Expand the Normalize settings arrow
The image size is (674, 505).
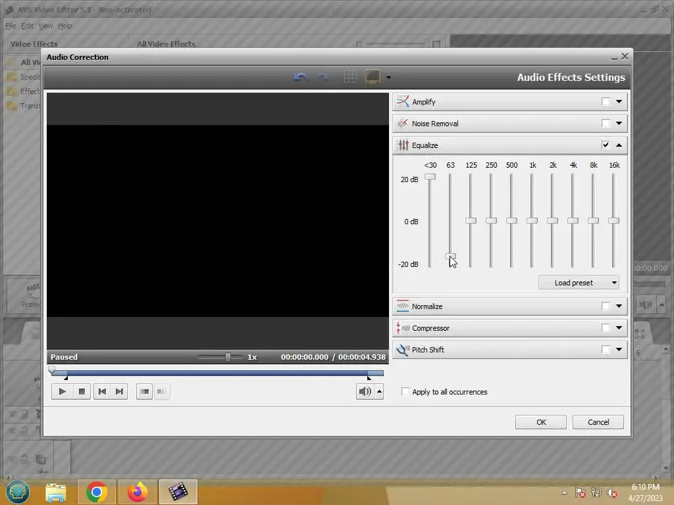click(x=619, y=306)
